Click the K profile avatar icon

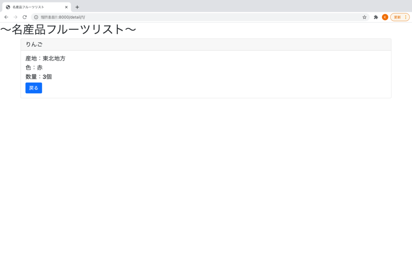tap(385, 17)
